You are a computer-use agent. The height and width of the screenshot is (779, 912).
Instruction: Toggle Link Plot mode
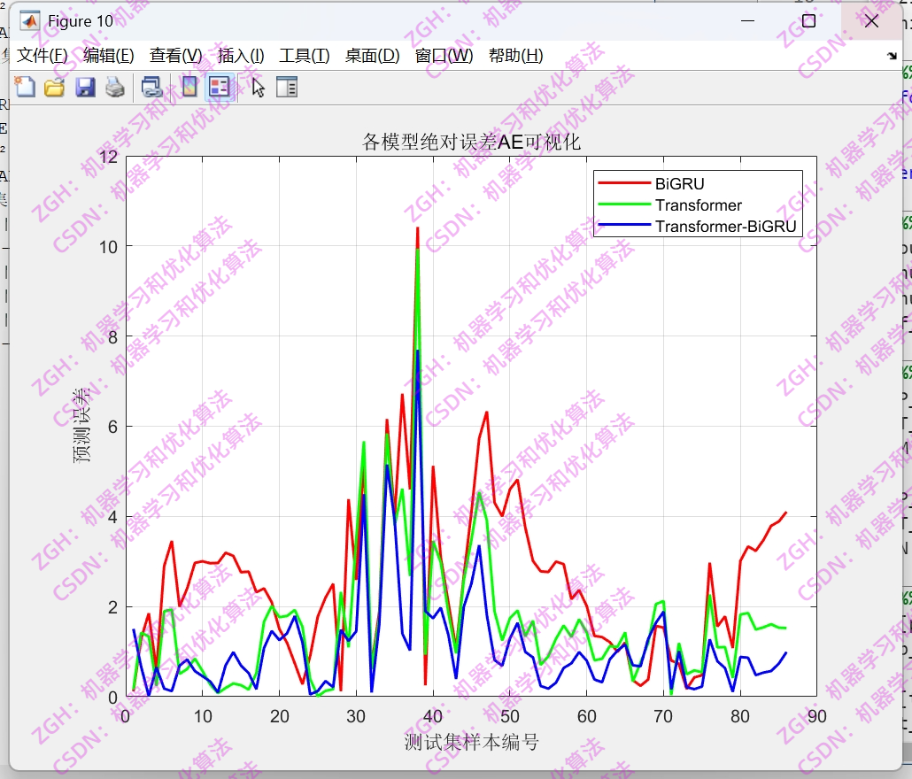(151, 86)
